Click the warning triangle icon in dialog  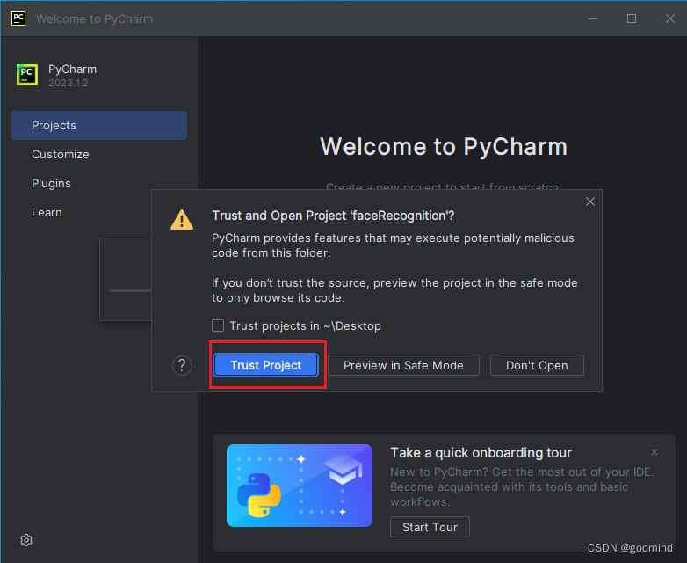click(182, 219)
